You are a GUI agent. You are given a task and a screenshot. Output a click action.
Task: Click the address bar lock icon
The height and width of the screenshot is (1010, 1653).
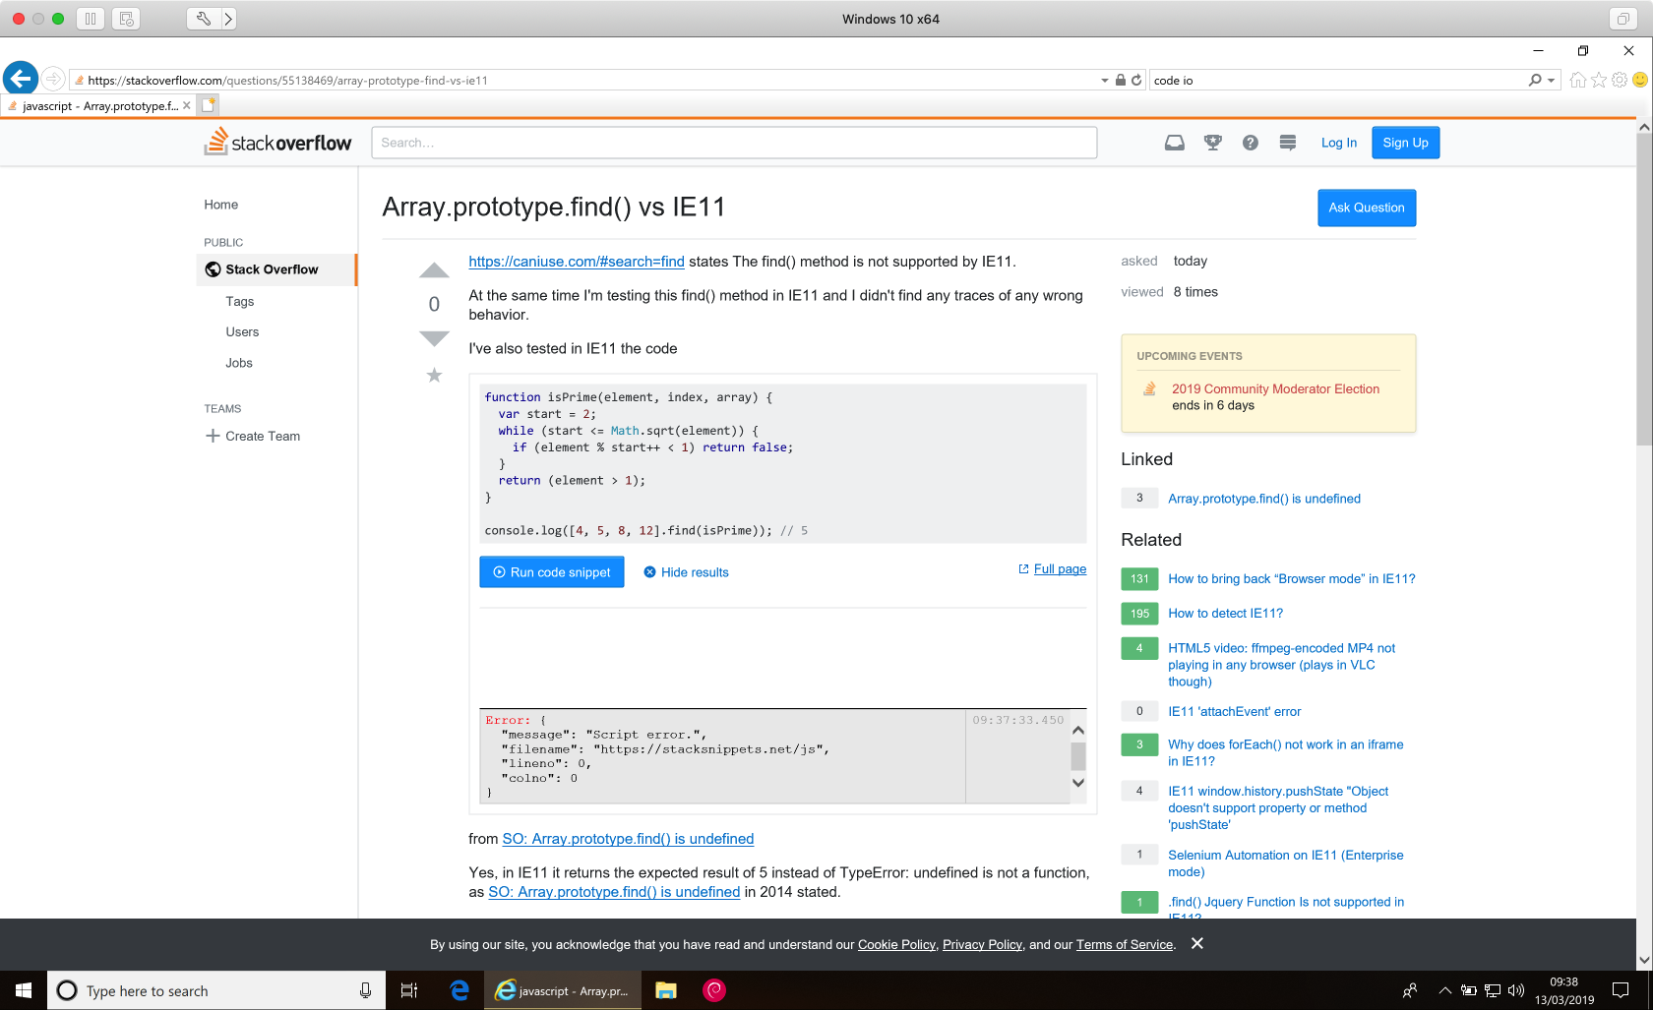pyautogui.click(x=1120, y=81)
